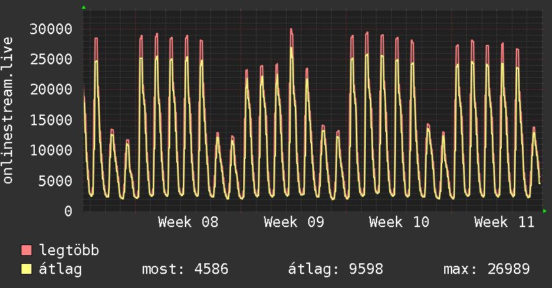Click the átlag: 9598 average value

coord(336,269)
